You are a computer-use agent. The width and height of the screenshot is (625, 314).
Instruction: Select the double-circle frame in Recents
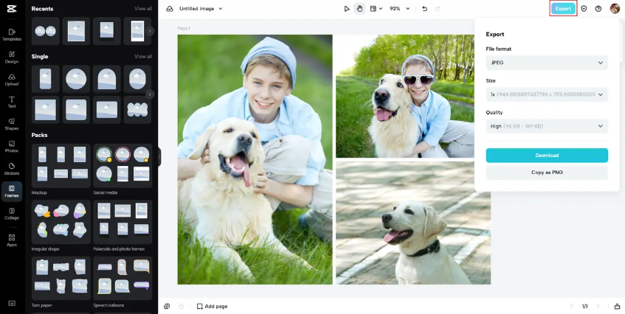pos(46,31)
